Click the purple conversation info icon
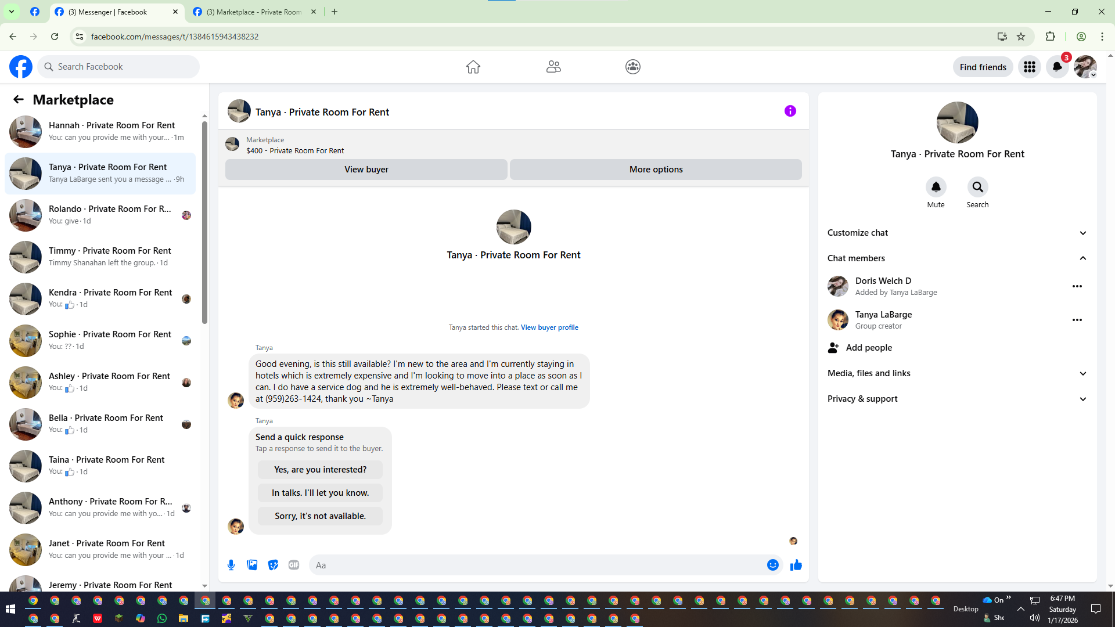The image size is (1115, 627). (790, 111)
